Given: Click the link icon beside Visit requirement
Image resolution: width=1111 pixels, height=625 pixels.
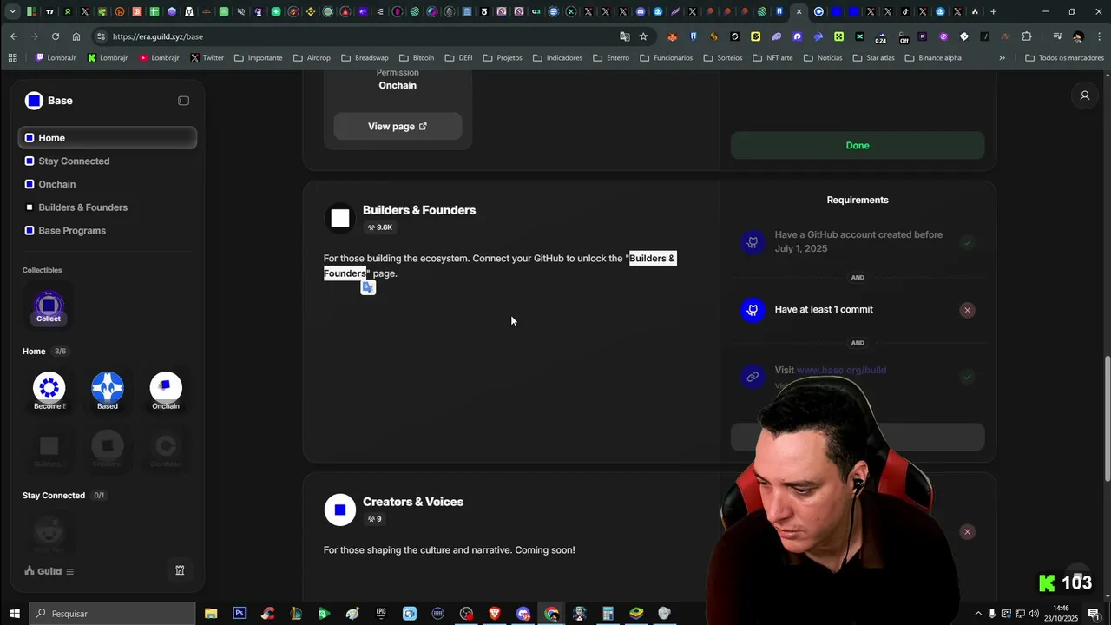Looking at the screenshot, I should [753, 377].
